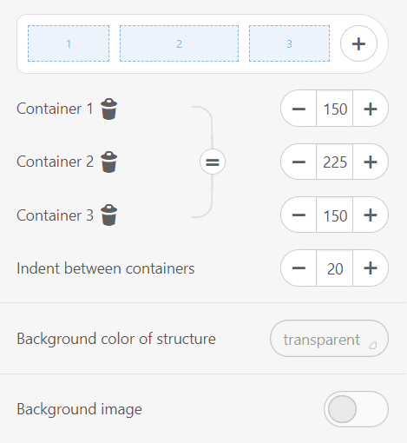Decrease Container 3 width
This screenshot has height=443, width=407.
click(x=299, y=215)
